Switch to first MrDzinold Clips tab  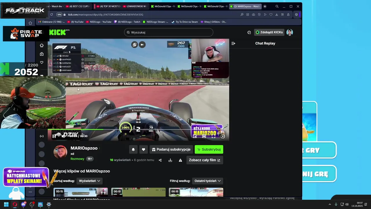[x=163, y=6]
